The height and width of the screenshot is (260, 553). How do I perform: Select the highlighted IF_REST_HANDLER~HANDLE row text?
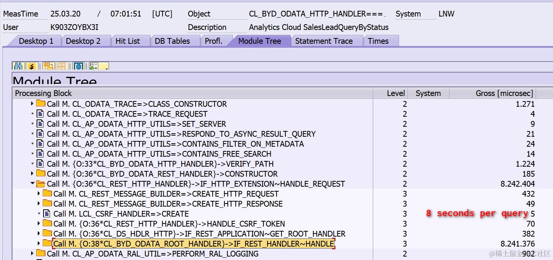(x=194, y=243)
